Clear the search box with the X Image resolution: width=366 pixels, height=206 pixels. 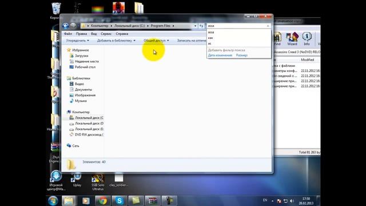click(x=268, y=26)
